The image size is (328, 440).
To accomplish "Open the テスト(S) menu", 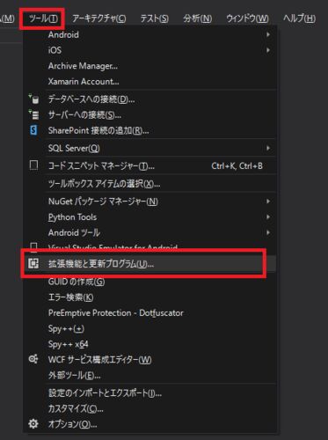I will point(154,19).
